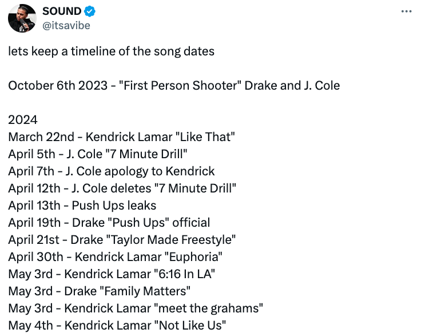Click the April 7th J. Cole apology line
The image size is (421, 333).
click(x=112, y=171)
